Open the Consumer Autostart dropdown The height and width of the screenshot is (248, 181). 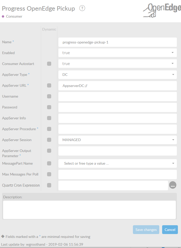[117, 64]
